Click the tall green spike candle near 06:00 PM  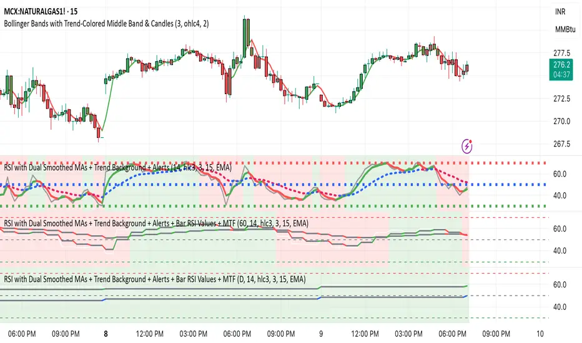[x=246, y=37]
